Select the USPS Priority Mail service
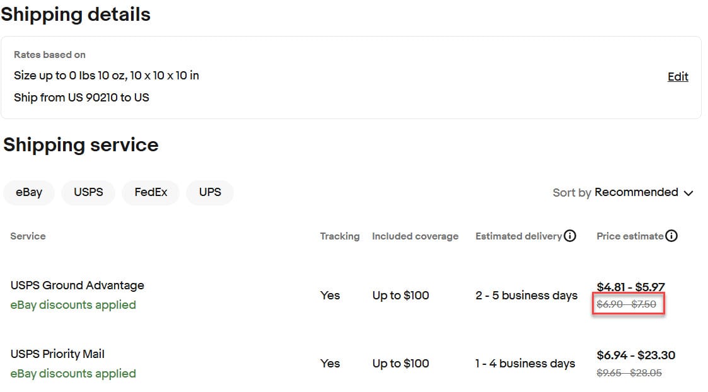708x392 pixels. [57, 354]
